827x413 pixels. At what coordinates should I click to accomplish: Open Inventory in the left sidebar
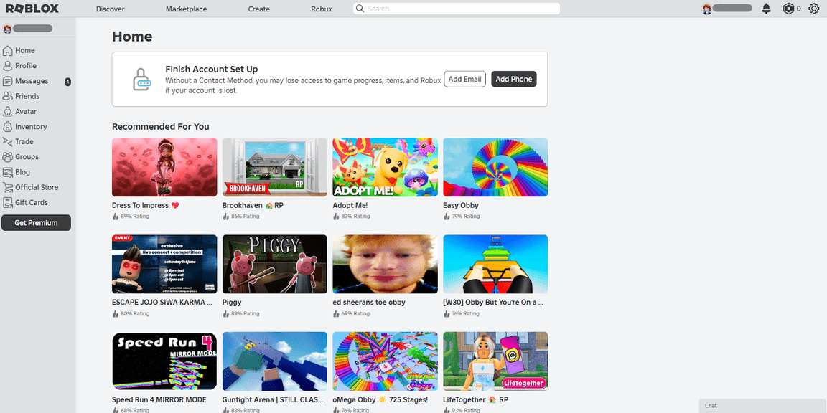pyautogui.click(x=30, y=126)
